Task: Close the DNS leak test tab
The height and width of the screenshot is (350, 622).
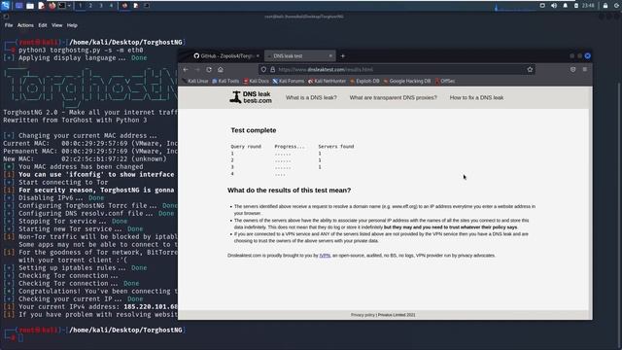Action: pos(330,56)
